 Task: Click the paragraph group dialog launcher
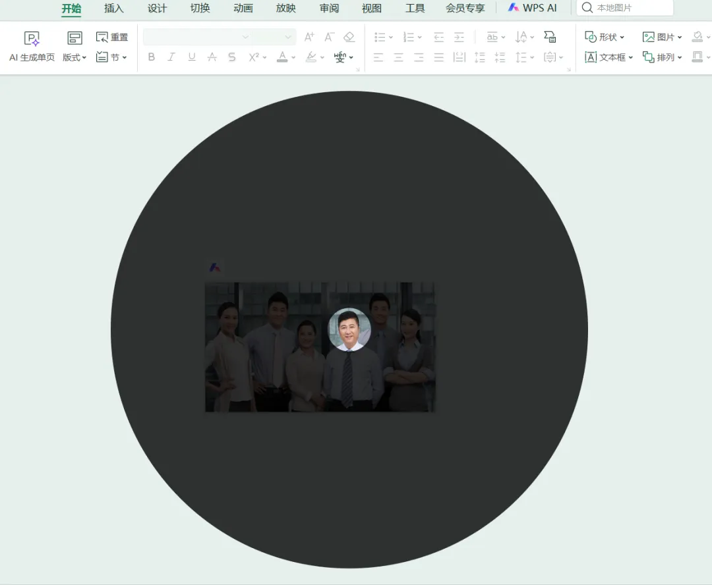click(568, 70)
